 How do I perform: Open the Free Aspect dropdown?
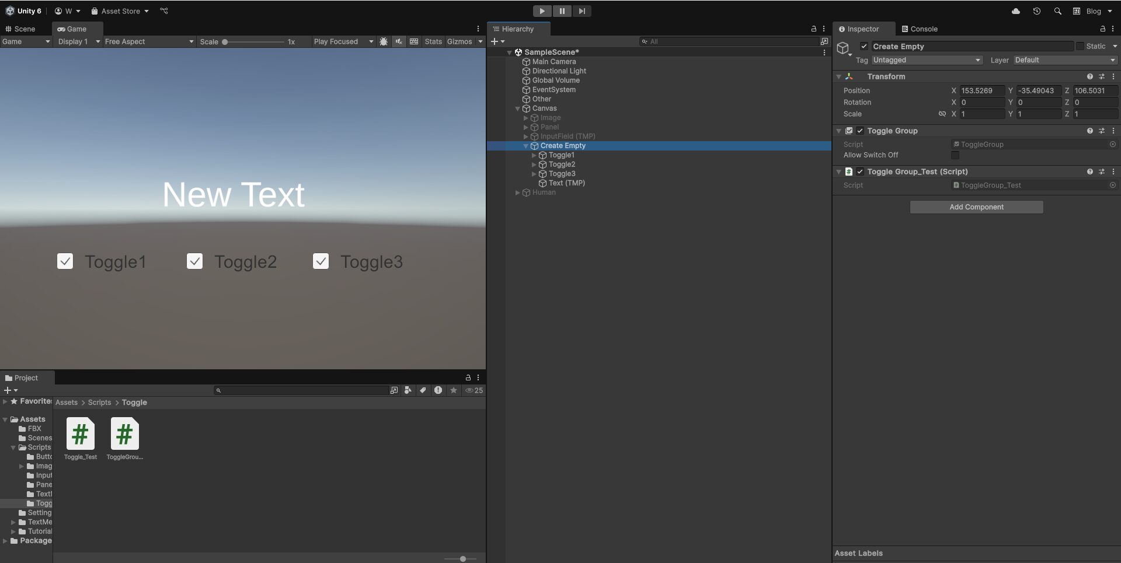pos(149,41)
